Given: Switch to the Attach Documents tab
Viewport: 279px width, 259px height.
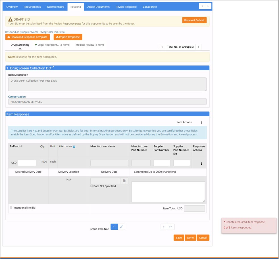Looking at the screenshot, I should click(98, 7).
